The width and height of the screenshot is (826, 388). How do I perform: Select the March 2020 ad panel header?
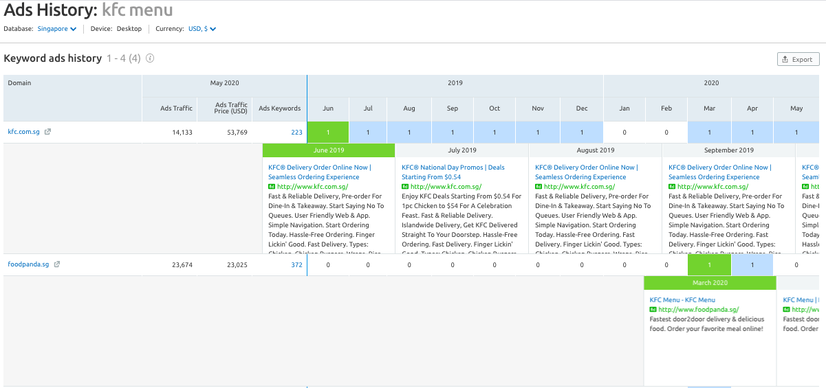pos(710,283)
